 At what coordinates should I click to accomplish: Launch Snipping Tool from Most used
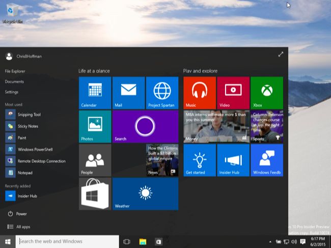click(x=23, y=115)
